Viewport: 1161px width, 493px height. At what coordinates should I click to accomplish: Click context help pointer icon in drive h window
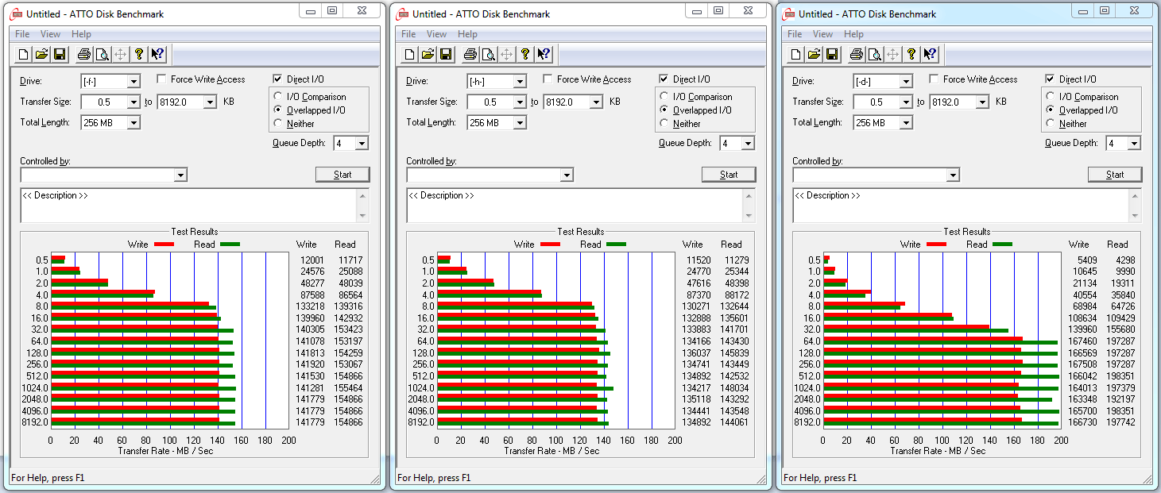(544, 54)
